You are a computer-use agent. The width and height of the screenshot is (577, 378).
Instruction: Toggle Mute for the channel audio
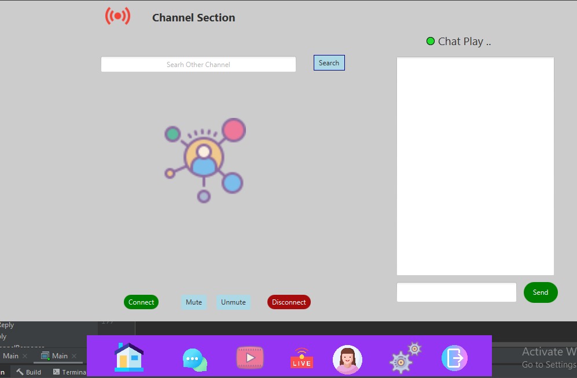click(x=193, y=302)
